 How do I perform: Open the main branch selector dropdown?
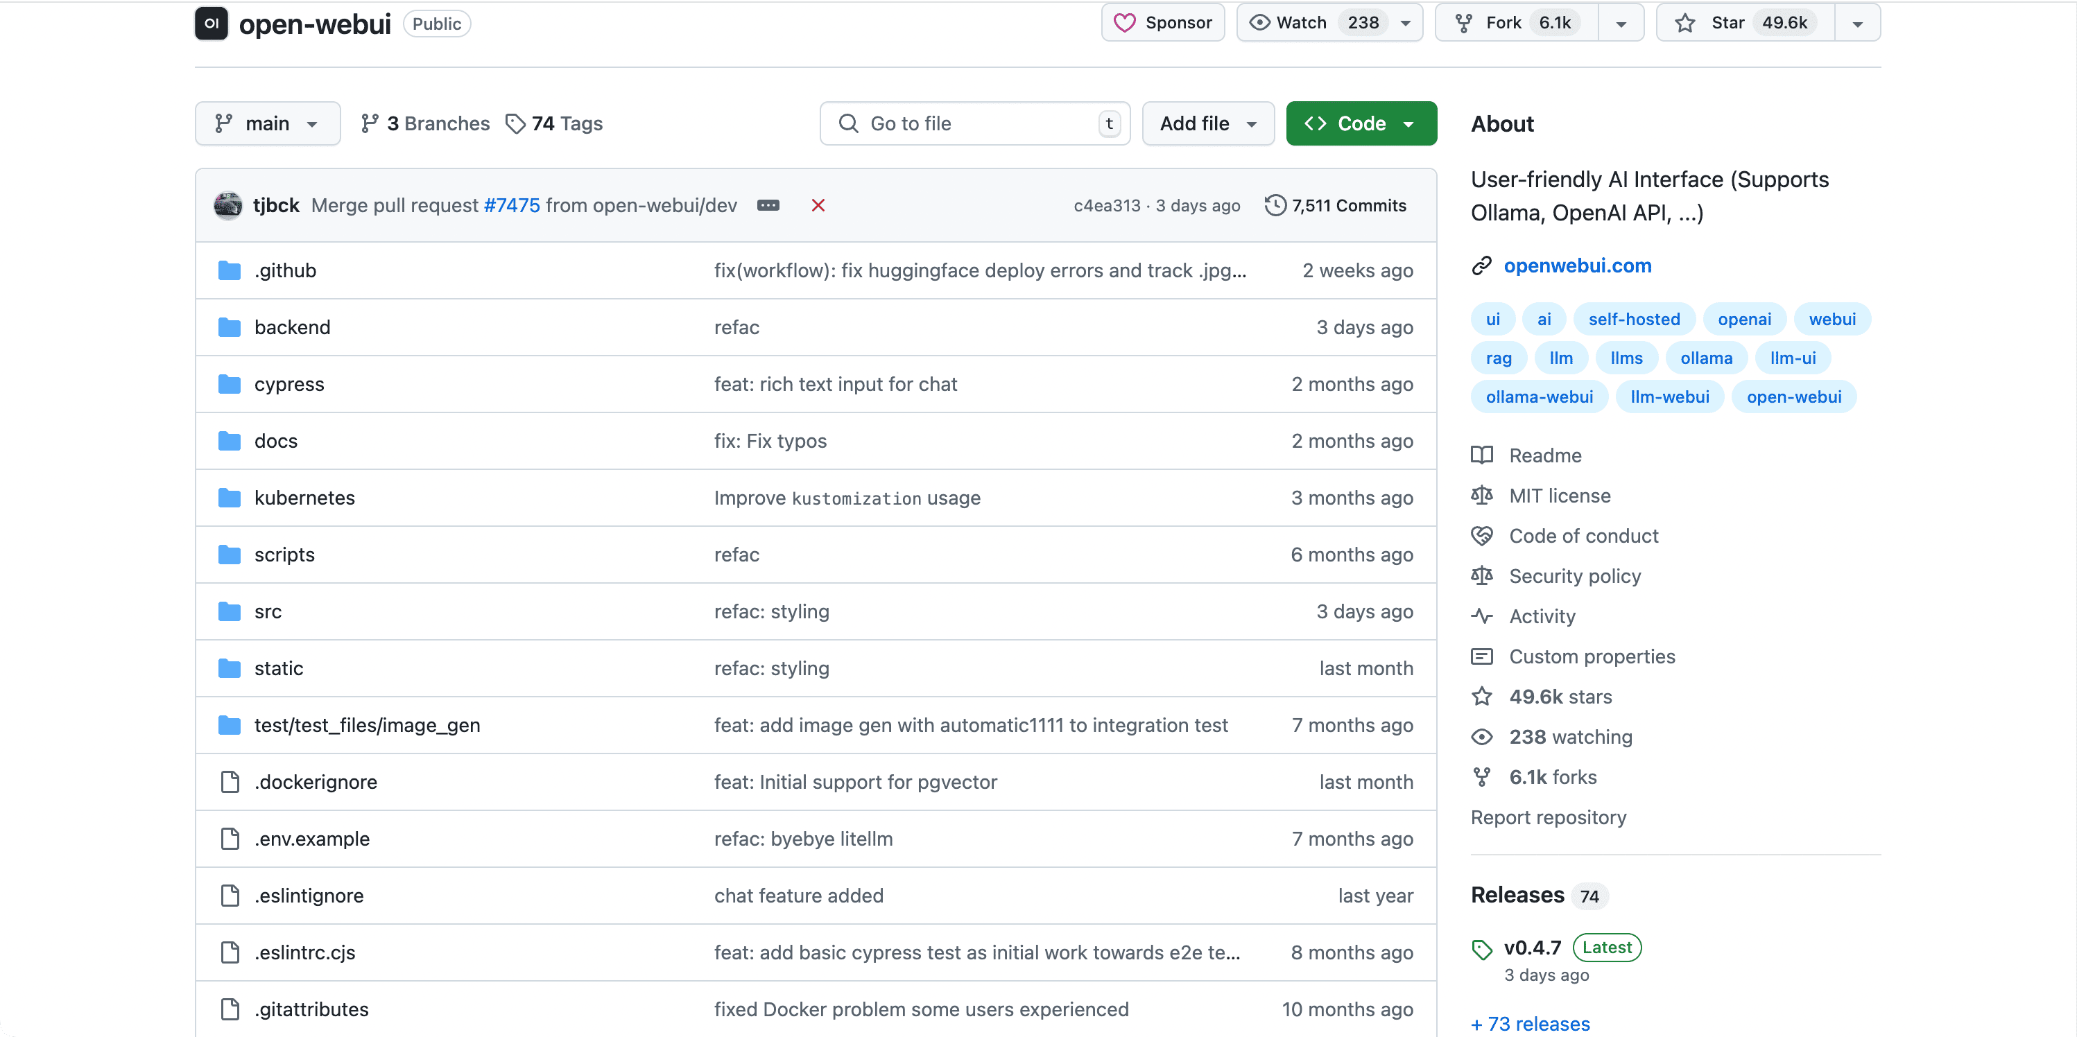267,123
